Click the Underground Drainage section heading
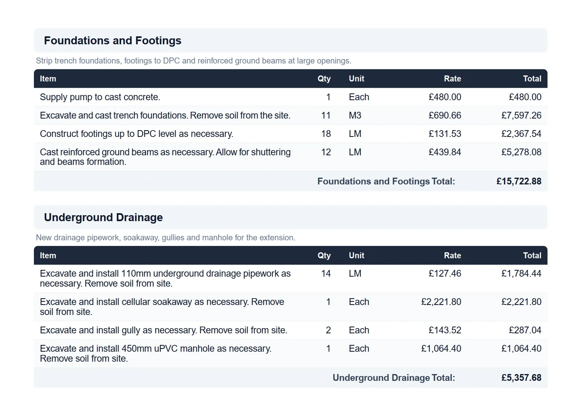The height and width of the screenshot is (400, 579). [x=103, y=218]
